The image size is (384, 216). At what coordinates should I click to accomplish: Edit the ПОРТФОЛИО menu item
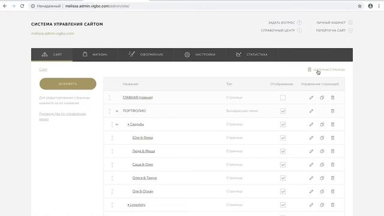pos(311,111)
